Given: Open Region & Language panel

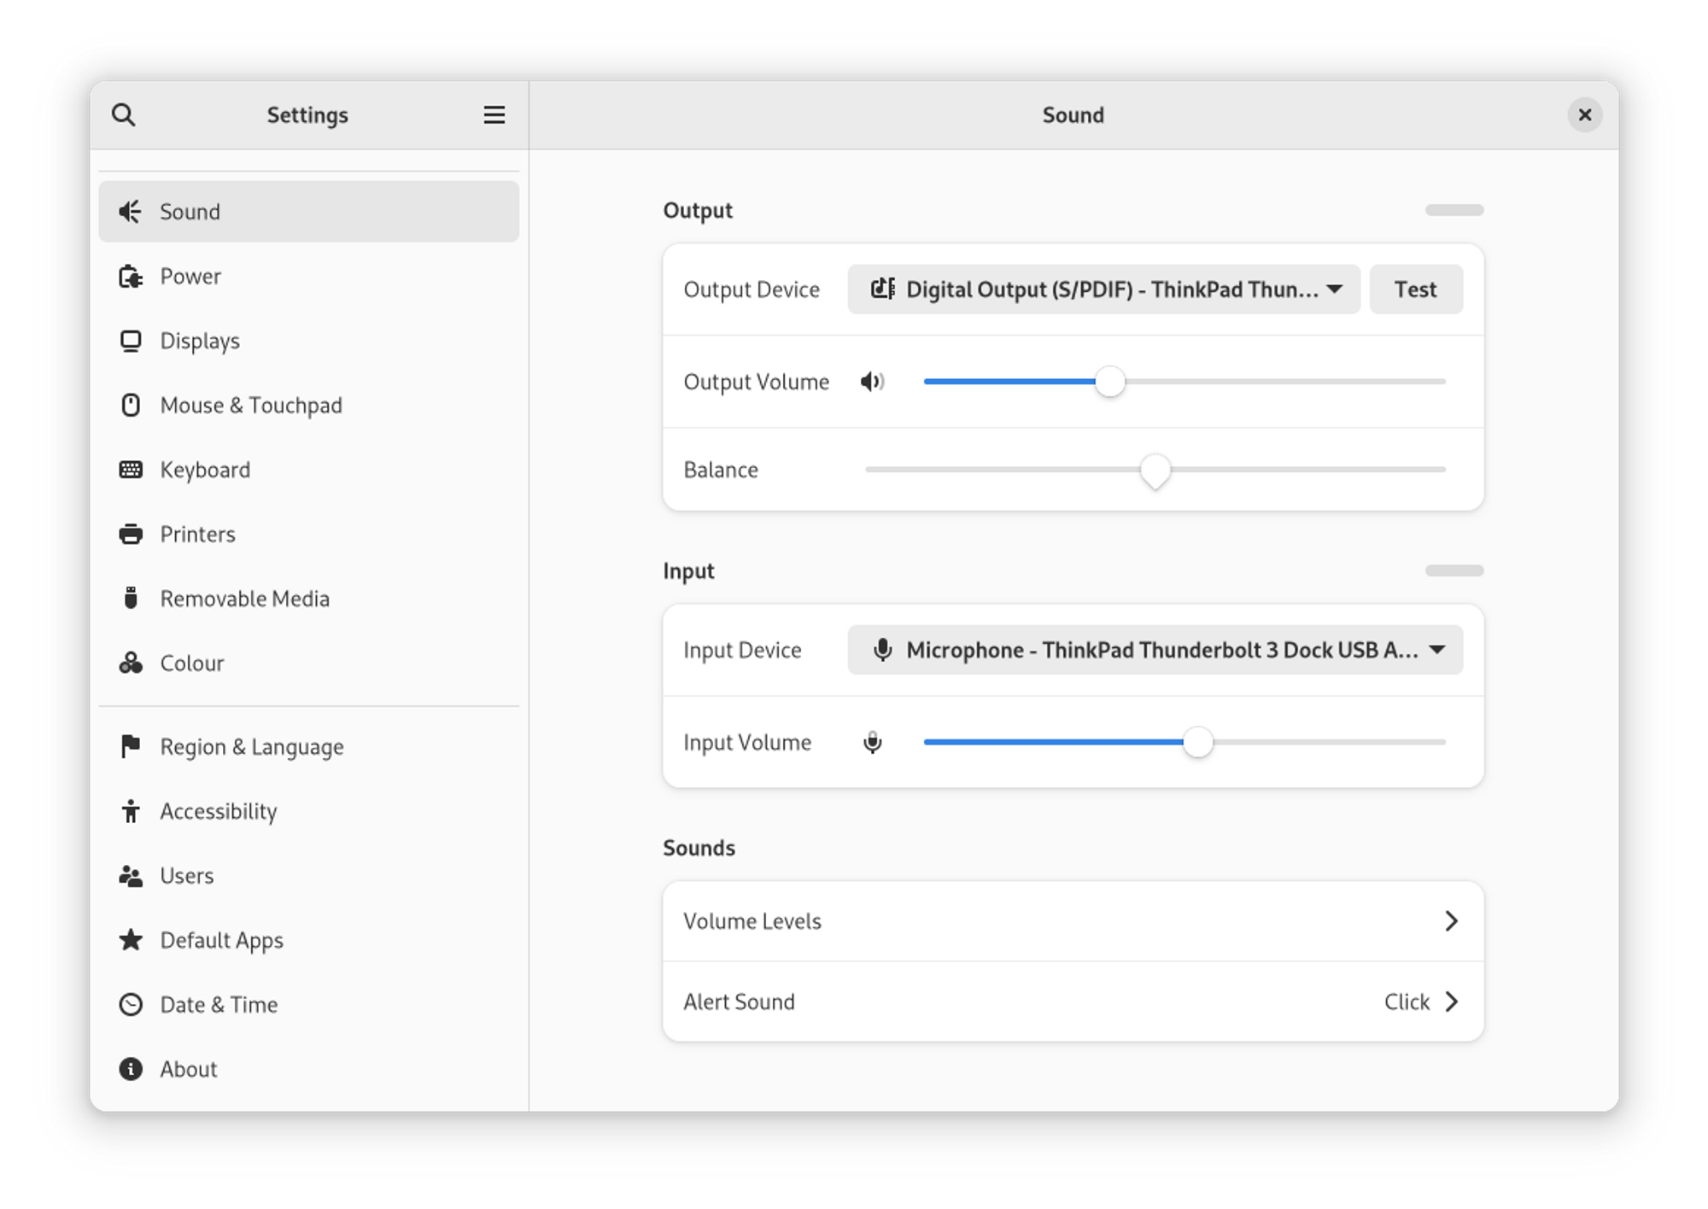Looking at the screenshot, I should pos(308,746).
